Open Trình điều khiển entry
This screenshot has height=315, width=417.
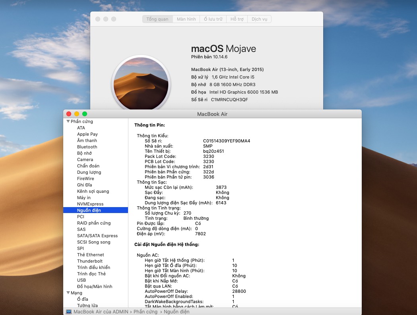click(x=93, y=267)
